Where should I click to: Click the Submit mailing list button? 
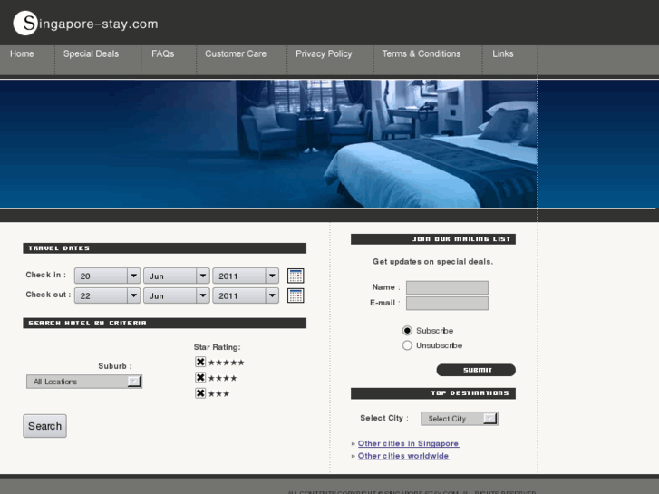(x=476, y=370)
